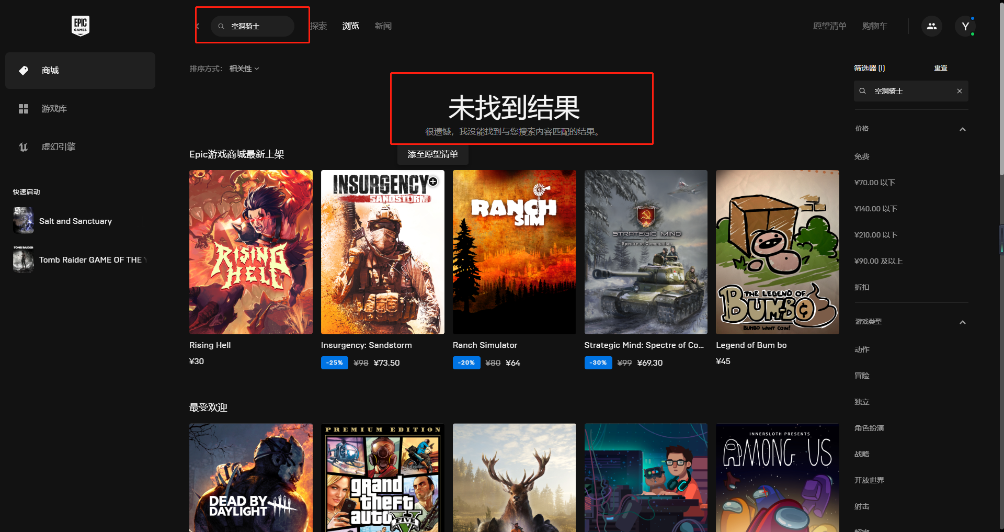Click the store tag icon in sidebar
The height and width of the screenshot is (532, 1004).
[x=24, y=70]
